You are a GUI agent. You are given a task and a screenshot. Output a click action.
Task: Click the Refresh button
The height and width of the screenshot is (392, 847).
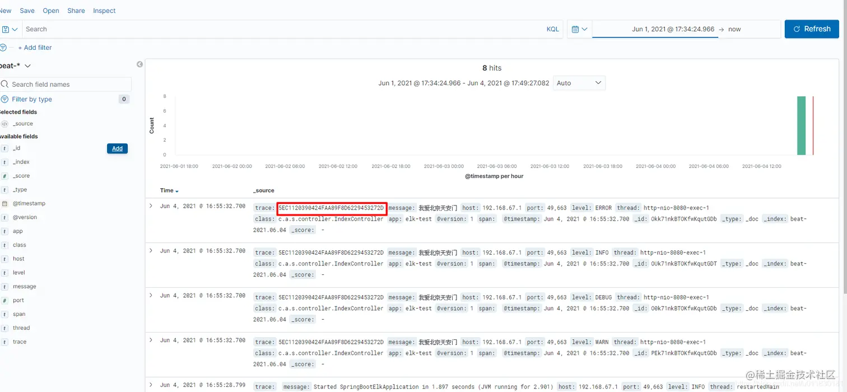point(812,29)
